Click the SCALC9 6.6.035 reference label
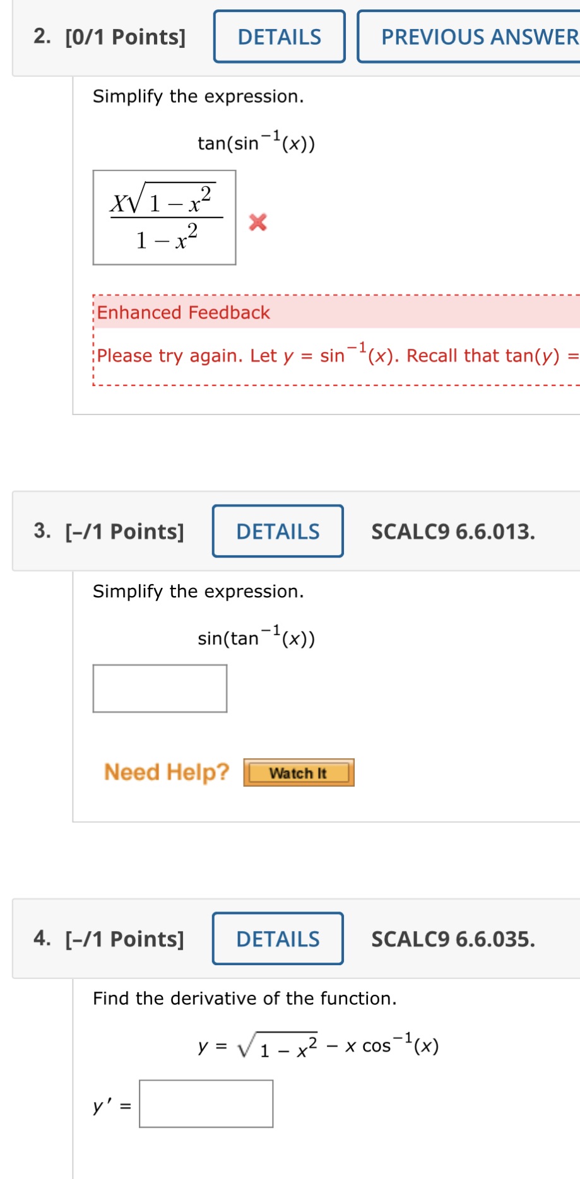Viewport: 580px width, 1179px height. point(453,939)
